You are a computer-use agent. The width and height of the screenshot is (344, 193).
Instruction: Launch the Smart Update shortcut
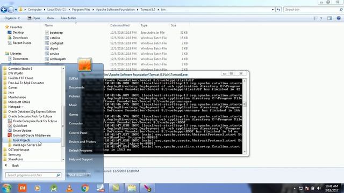point(22,131)
